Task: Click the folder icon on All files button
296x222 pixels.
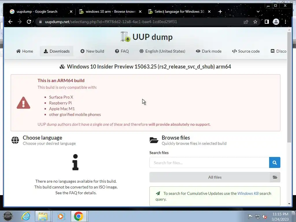Action: click(275, 177)
